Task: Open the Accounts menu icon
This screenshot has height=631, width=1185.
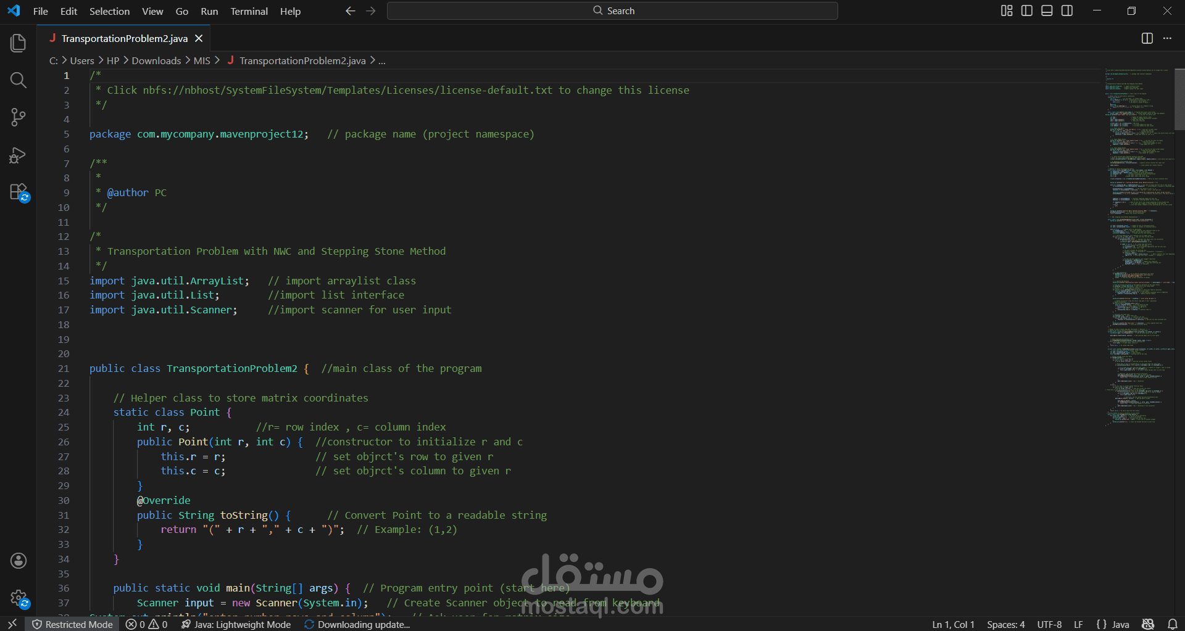Action: pos(19,560)
